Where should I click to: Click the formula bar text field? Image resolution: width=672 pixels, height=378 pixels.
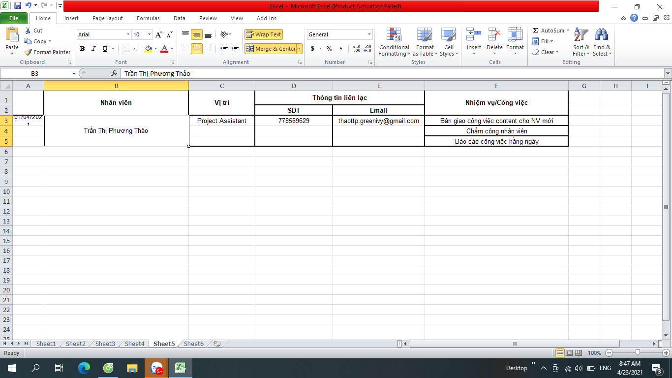coord(392,73)
